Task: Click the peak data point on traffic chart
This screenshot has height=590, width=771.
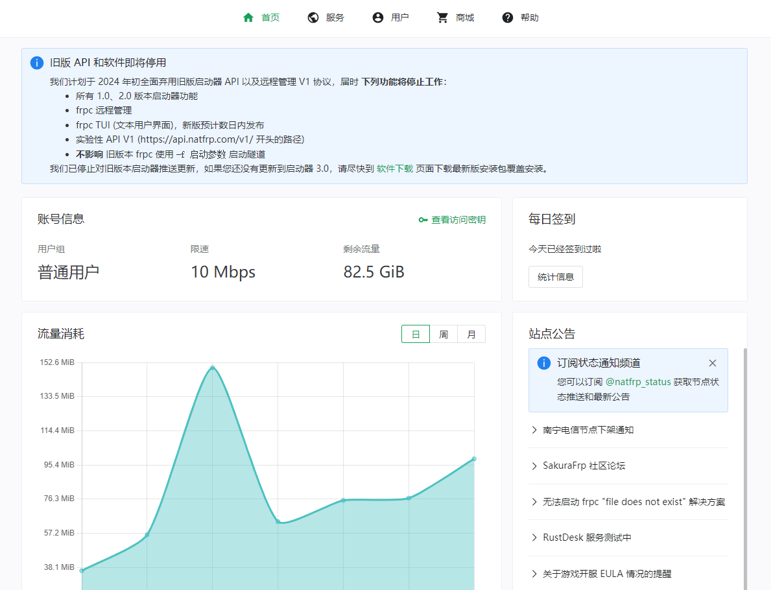Action: coord(212,368)
